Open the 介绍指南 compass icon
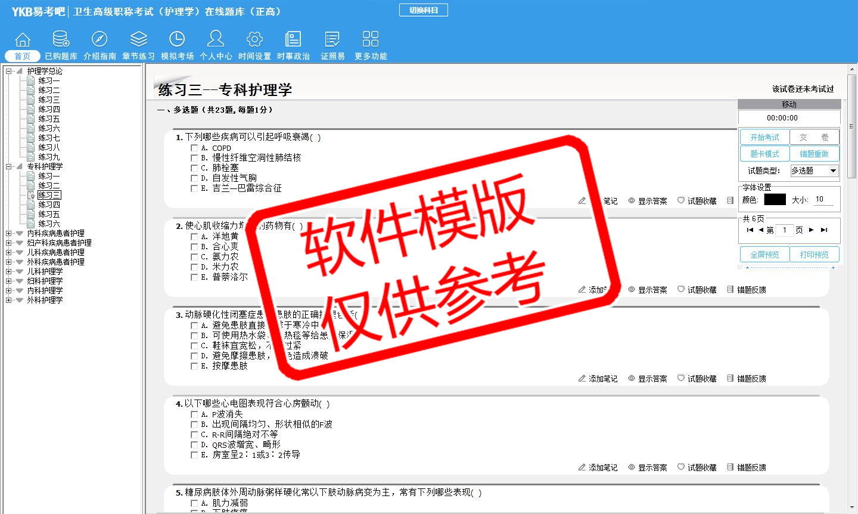 pos(100,39)
